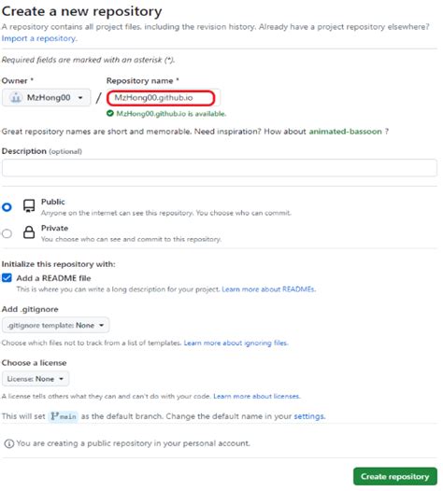This screenshot has height=491, width=443.
Task: Click the Description optional text field
Action: pyautogui.click(x=220, y=168)
